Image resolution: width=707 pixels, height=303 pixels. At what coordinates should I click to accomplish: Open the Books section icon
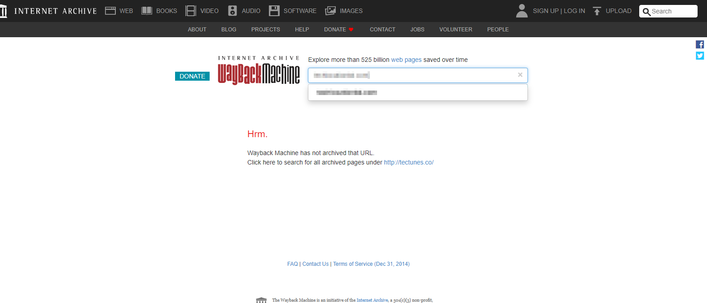pos(147,11)
